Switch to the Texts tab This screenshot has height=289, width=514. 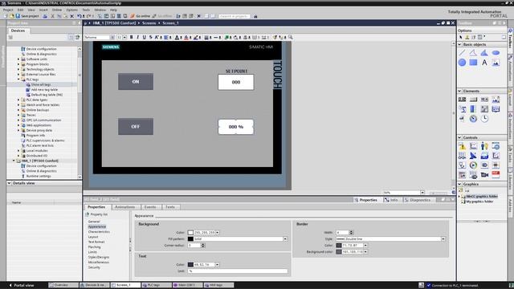tap(170, 207)
